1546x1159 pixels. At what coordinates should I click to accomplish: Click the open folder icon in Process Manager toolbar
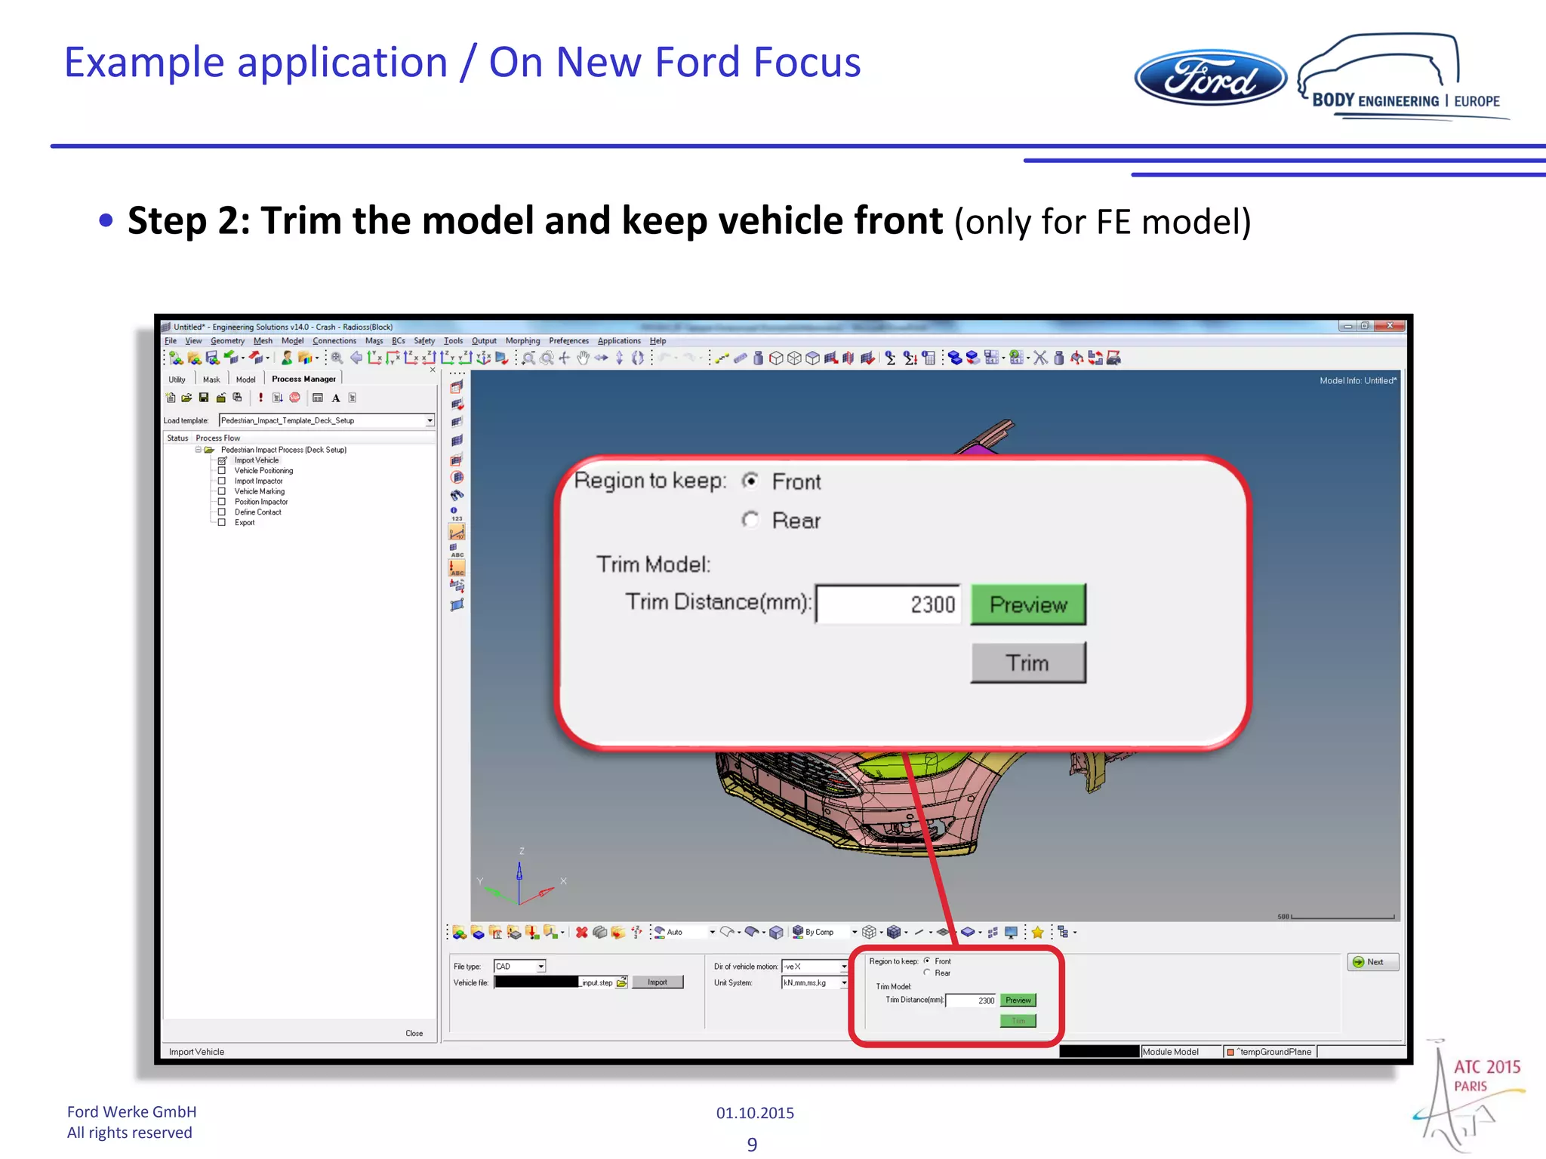coord(186,398)
